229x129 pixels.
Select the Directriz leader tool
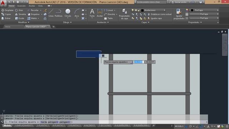click(x=110, y=14)
